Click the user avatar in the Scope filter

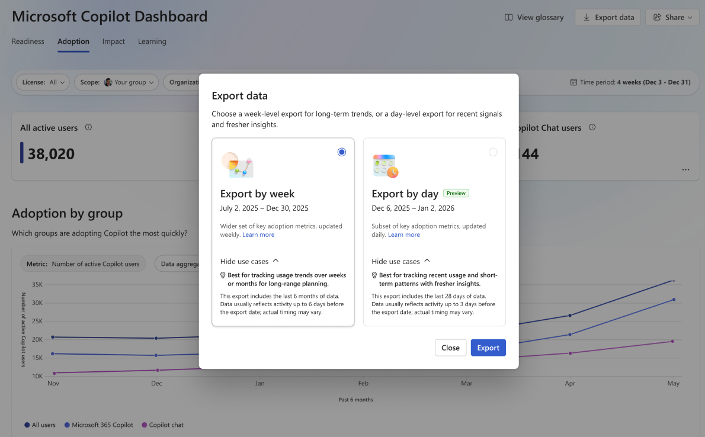[108, 82]
